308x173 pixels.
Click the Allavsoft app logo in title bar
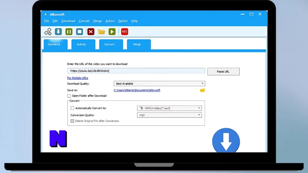click(x=46, y=14)
